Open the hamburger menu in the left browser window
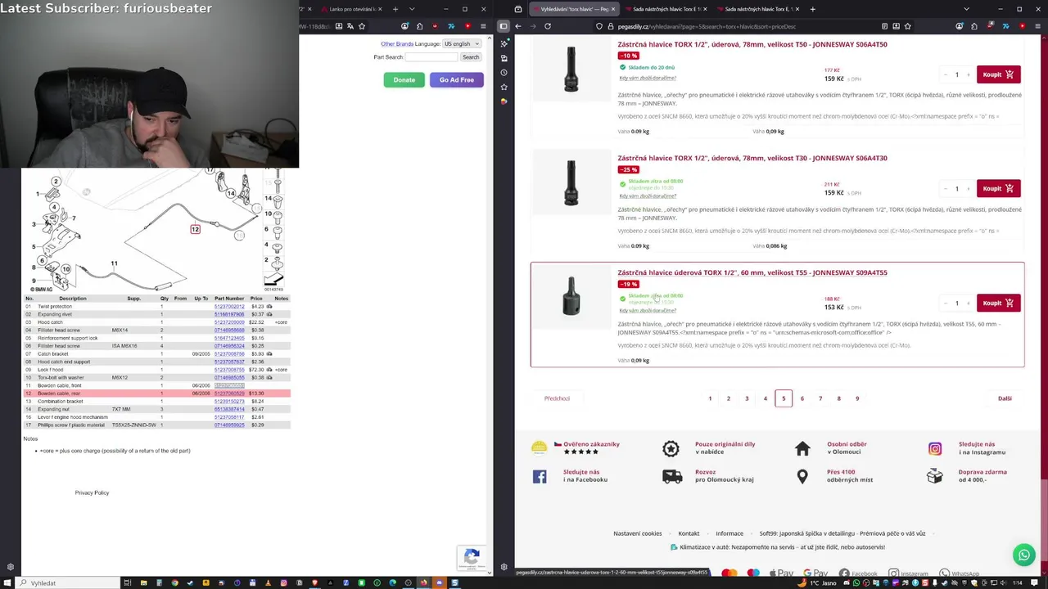The width and height of the screenshot is (1048, 589). (483, 26)
